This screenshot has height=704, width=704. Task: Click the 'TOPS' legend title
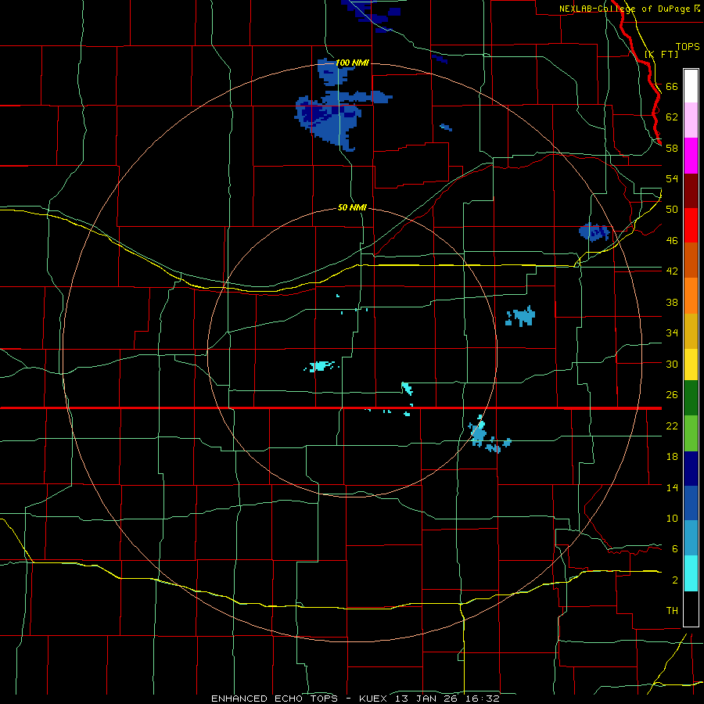[x=688, y=47]
